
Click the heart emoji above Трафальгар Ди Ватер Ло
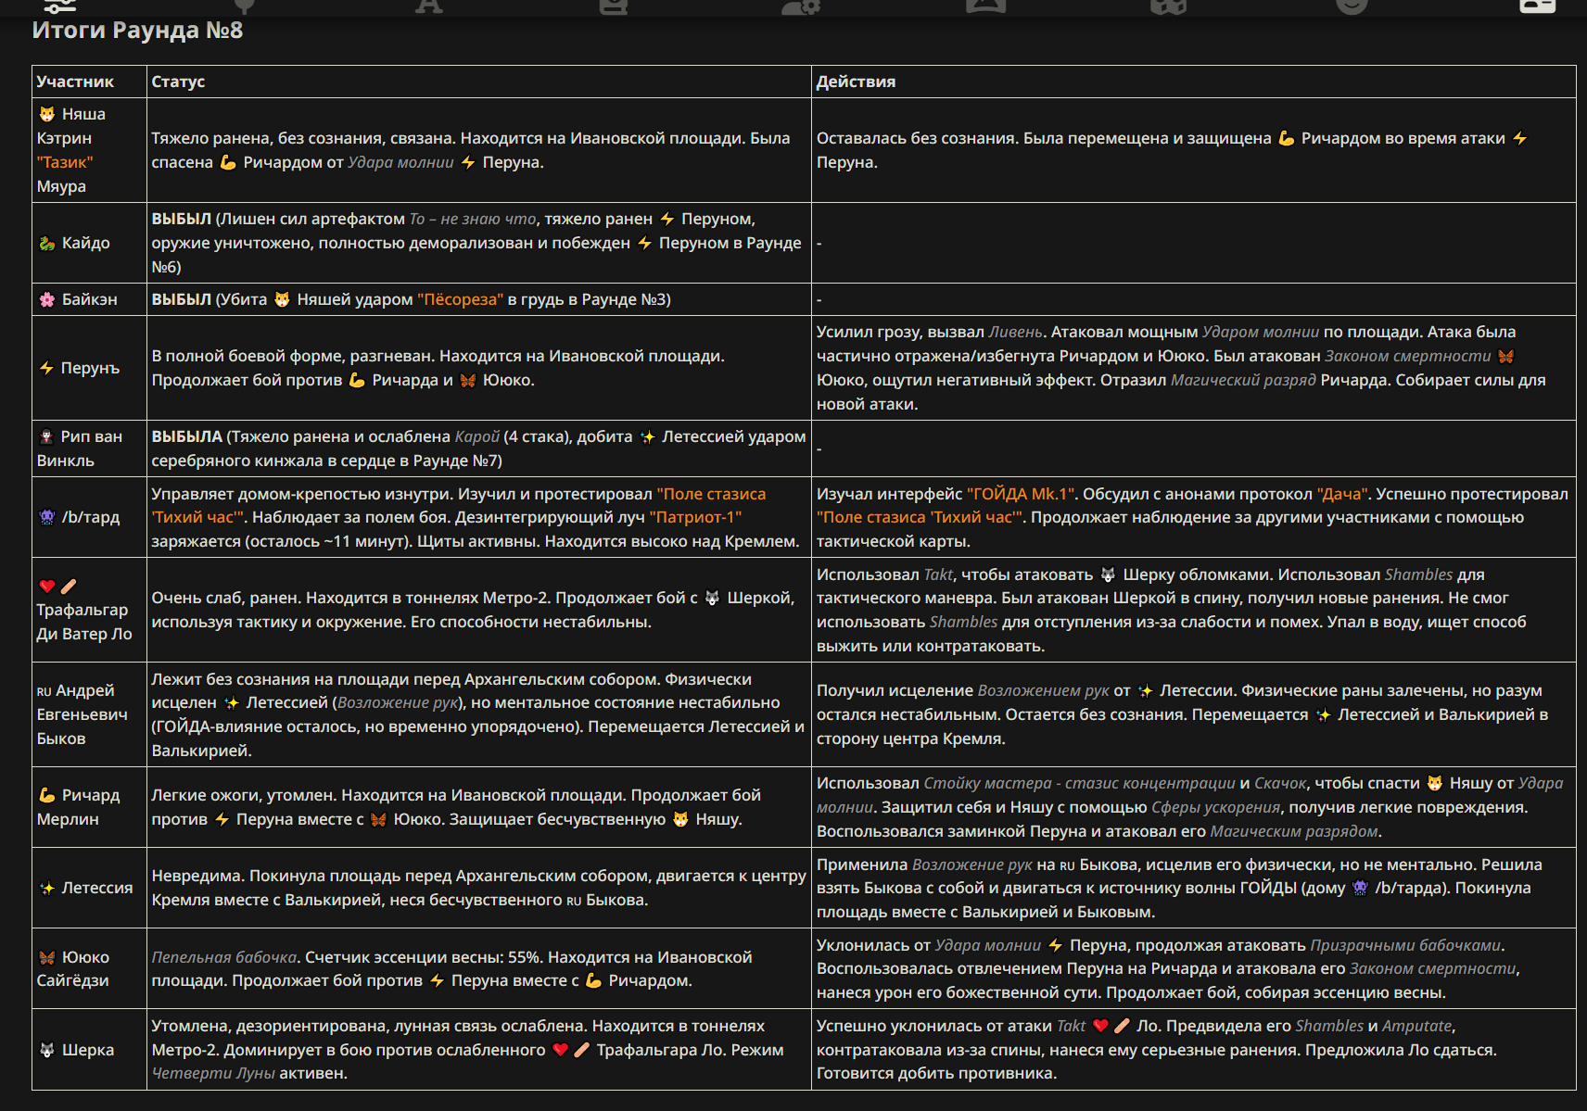pyautogui.click(x=46, y=586)
